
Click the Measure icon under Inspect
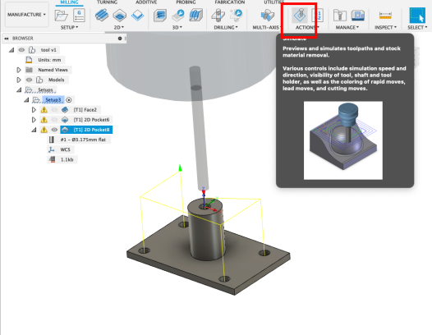pyautogui.click(x=385, y=16)
